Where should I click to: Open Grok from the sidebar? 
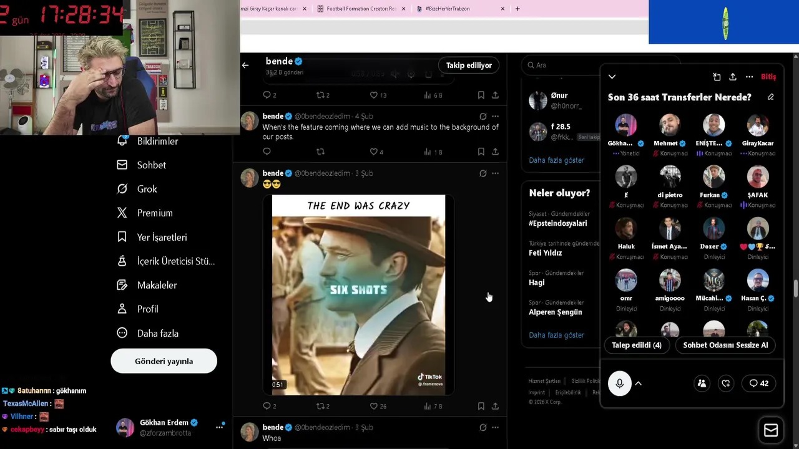tap(137, 189)
